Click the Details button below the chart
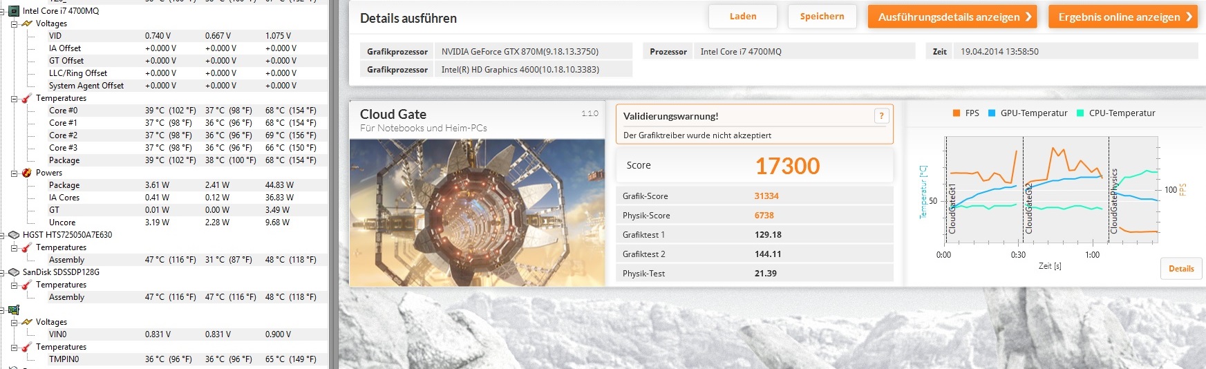The height and width of the screenshot is (369, 1206). tap(1181, 269)
